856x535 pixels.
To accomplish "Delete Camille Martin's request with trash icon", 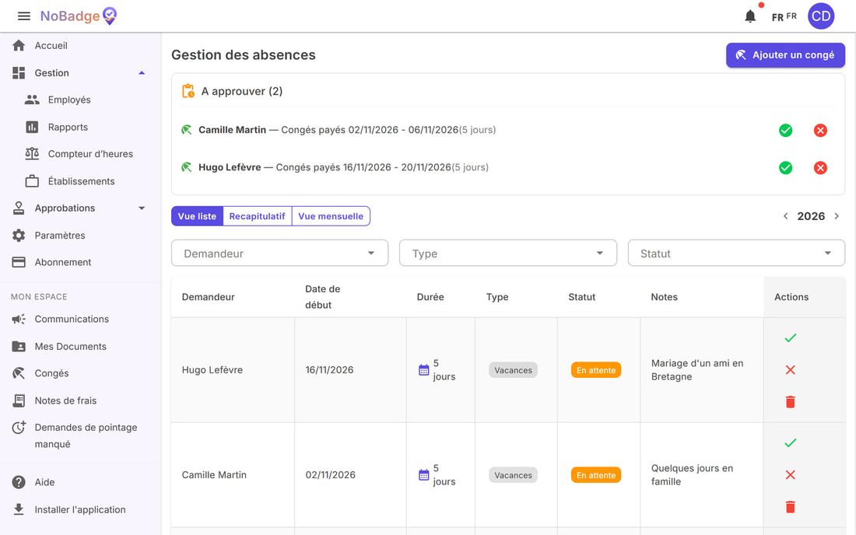I will (790, 507).
